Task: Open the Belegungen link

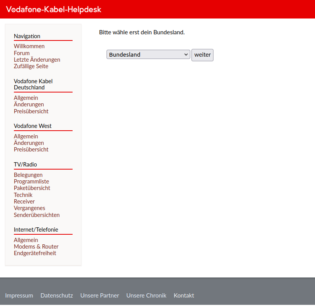Action: [x=28, y=175]
